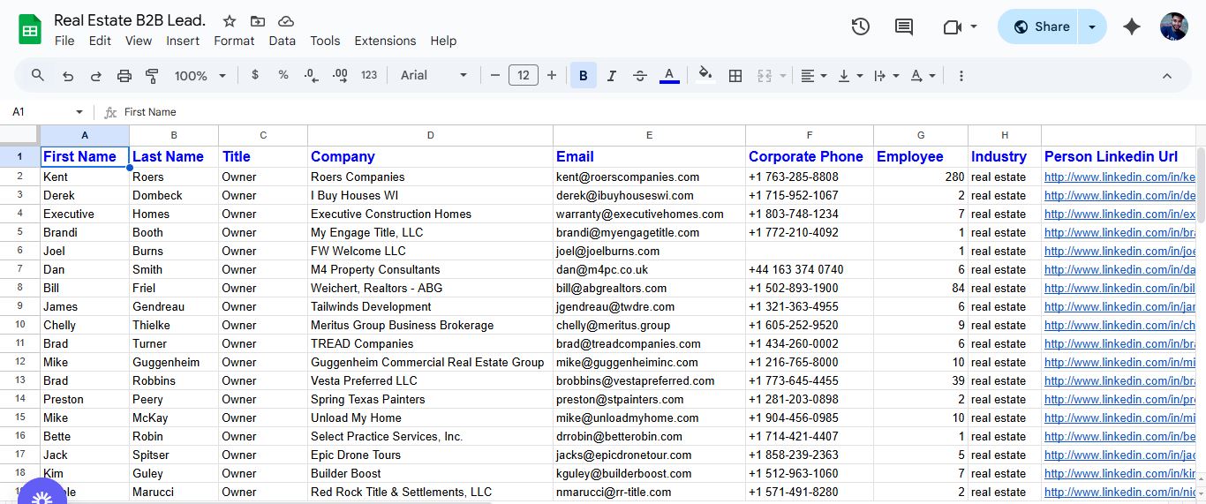Click the undo arrow
Viewport: 1206px width, 504px height.
point(68,76)
